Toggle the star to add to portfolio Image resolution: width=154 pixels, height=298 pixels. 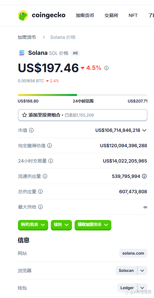tap(24, 115)
